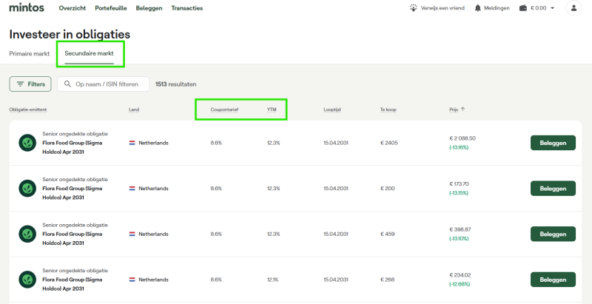The height and width of the screenshot is (304, 592).
Task: Sort by the Prijs column header
Action: (x=454, y=109)
